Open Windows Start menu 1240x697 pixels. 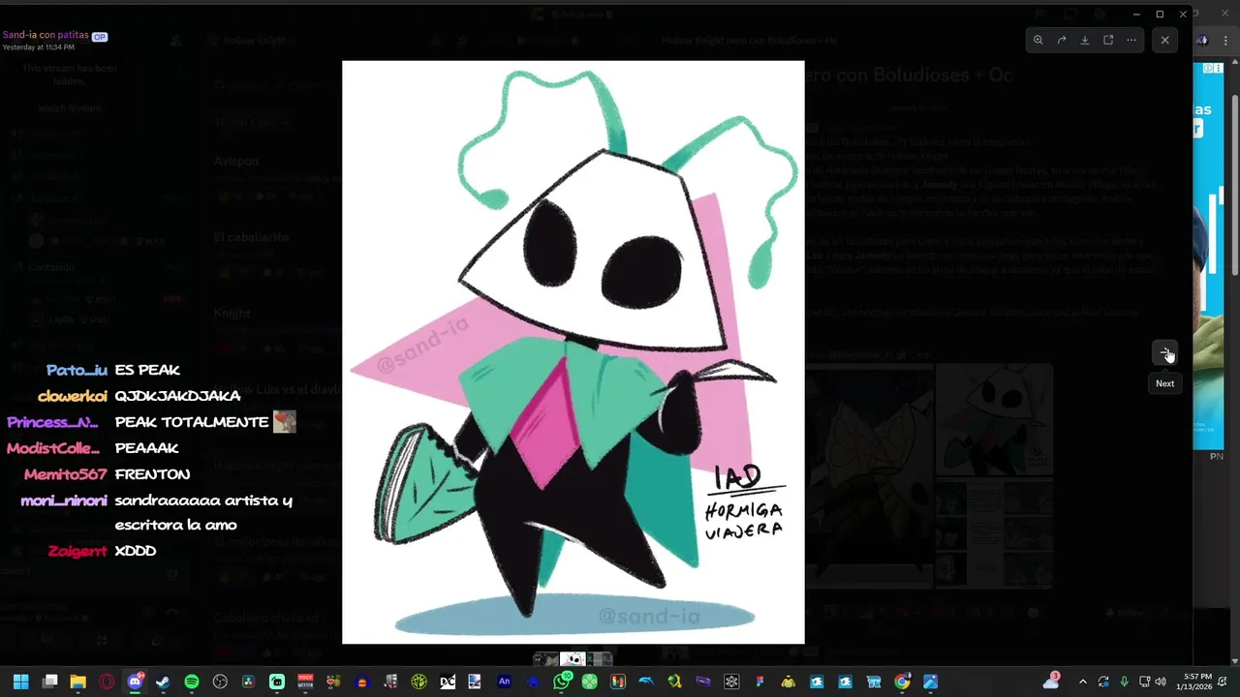pos(20,682)
